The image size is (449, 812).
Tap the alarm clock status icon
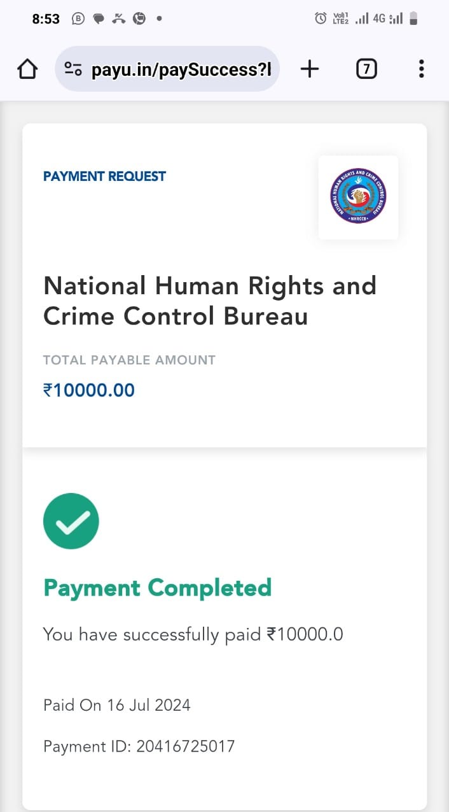click(x=321, y=18)
